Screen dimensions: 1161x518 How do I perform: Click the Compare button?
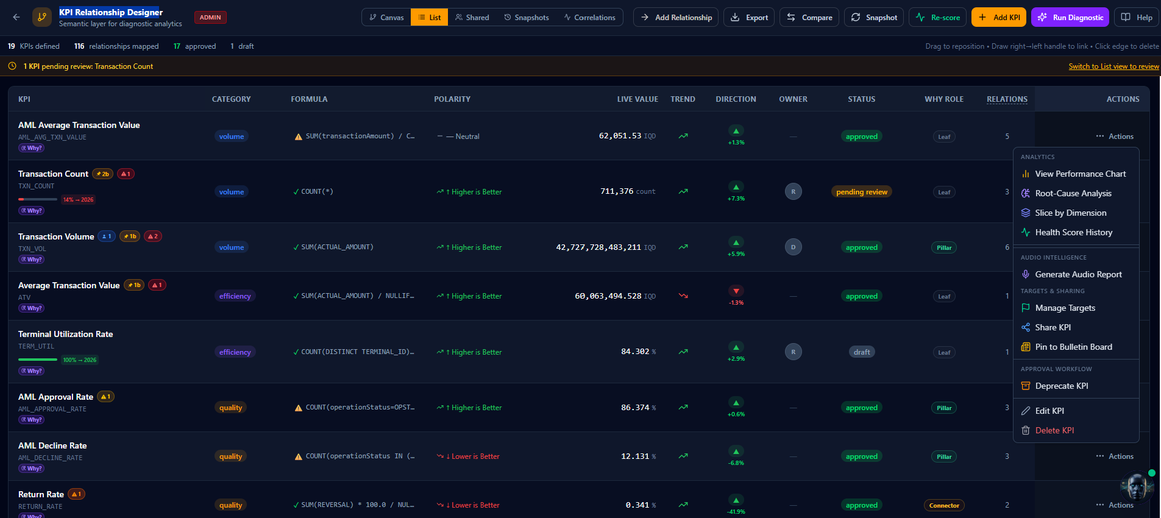coord(809,17)
